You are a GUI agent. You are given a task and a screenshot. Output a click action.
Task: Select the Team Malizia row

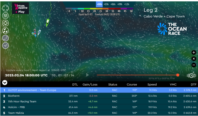click(99, 113)
